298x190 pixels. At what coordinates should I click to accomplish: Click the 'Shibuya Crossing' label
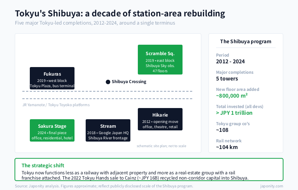tap(129, 82)
